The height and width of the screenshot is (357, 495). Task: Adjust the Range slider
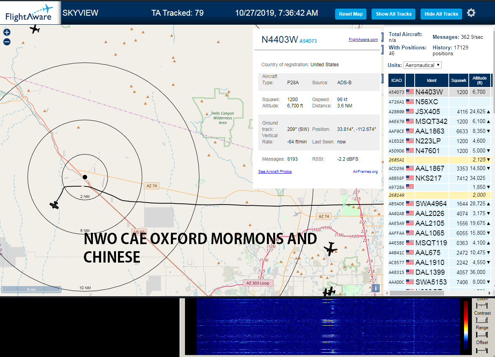tap(481, 335)
